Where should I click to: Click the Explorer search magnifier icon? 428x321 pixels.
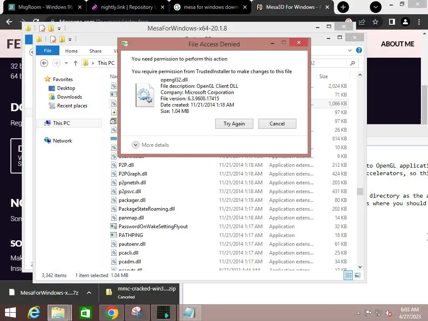pos(352,63)
